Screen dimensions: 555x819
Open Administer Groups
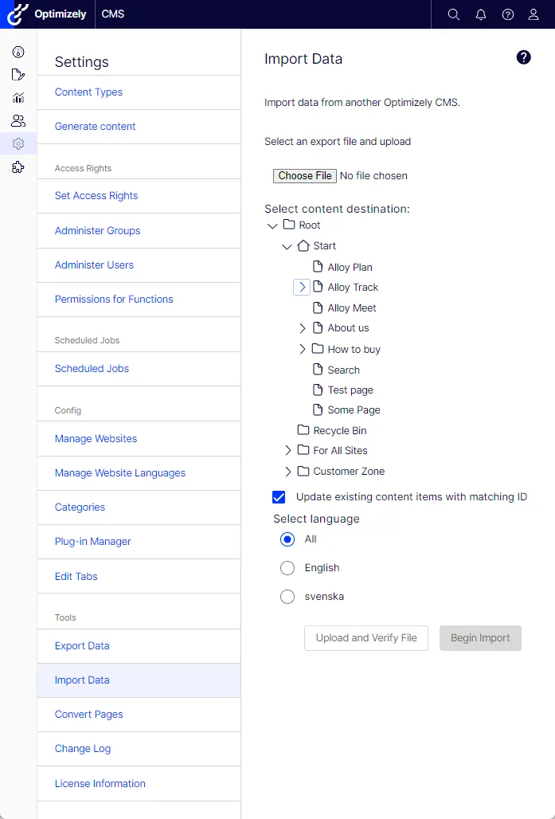pos(139,230)
